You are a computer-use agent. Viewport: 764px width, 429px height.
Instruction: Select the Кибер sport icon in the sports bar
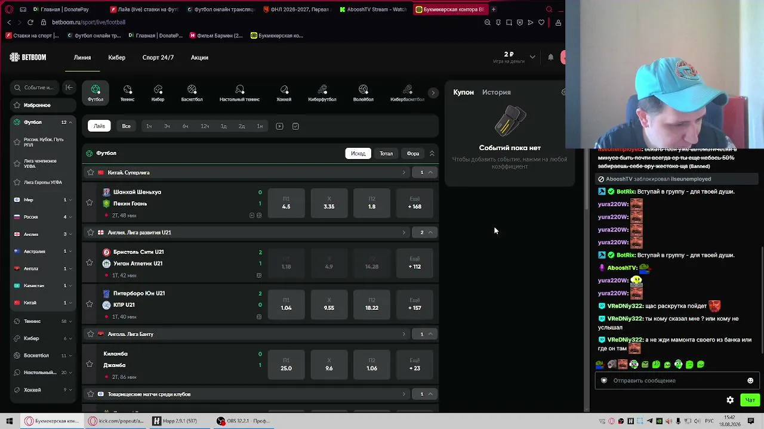pos(158,93)
